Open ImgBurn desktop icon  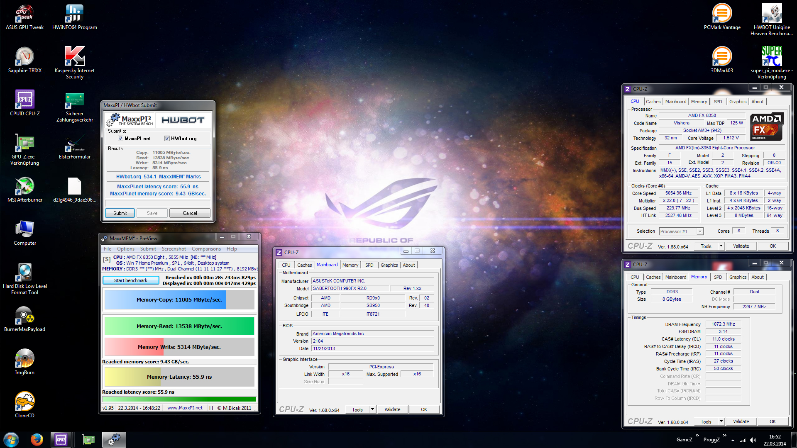(25, 362)
